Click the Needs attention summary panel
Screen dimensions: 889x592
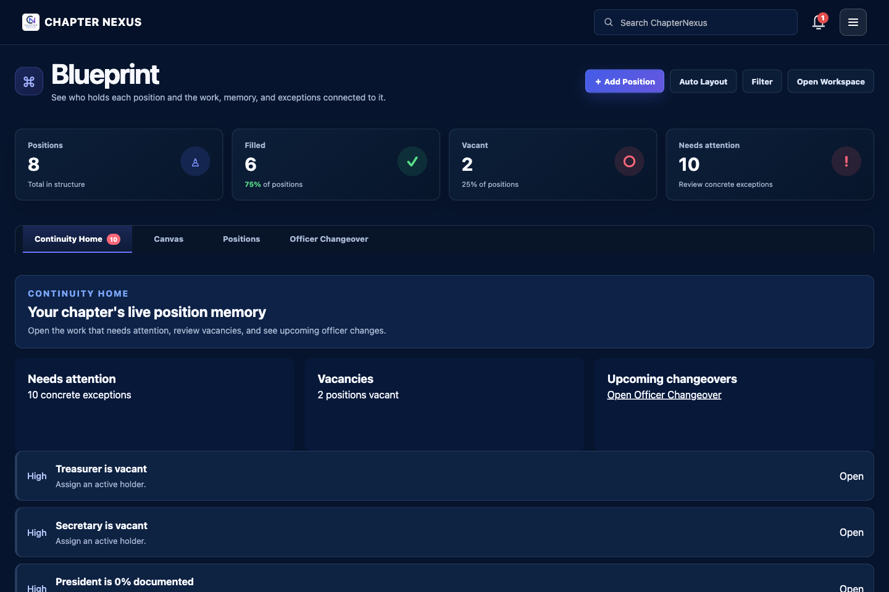pyautogui.click(x=155, y=404)
